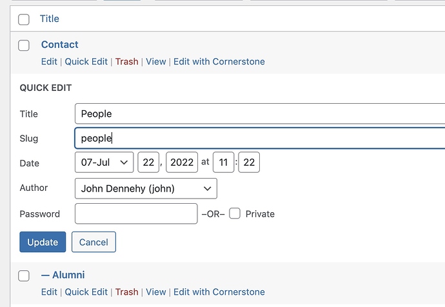
Task: Click Edit under Contact page
Action: 49,61
